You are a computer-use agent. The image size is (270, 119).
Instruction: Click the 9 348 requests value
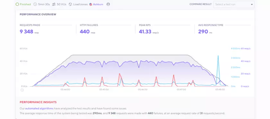click(x=26, y=32)
